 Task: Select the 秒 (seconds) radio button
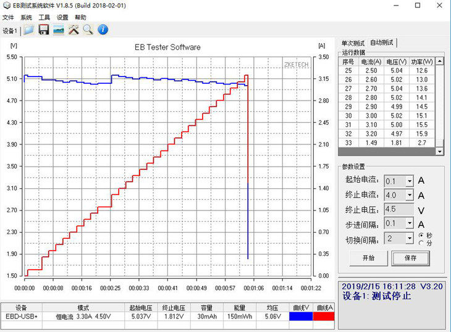point(421,235)
